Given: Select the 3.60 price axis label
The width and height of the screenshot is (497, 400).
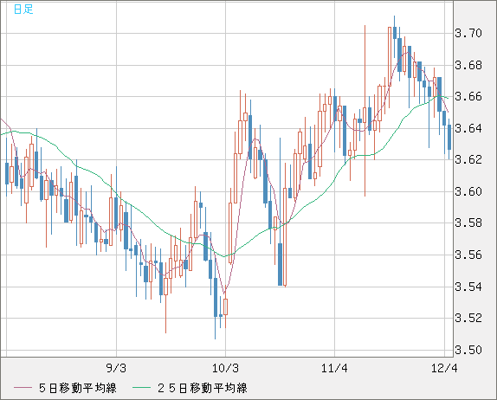Looking at the screenshot, I should 468,191.
